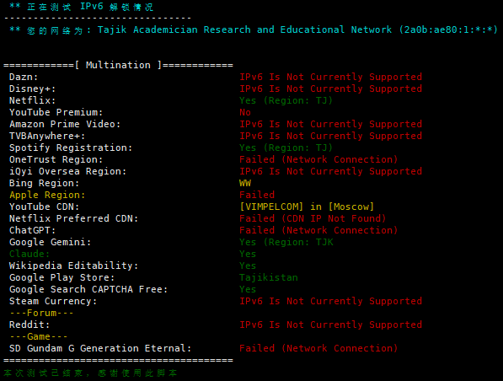Click Steam Currency 'IPv6 Is Not Currently Supported'
Screen dimensions: 503x381
coord(331,301)
